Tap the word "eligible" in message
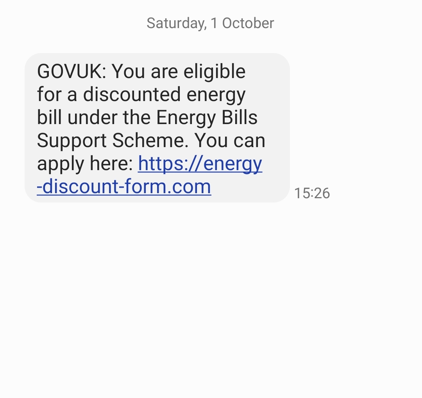The image size is (422, 398). [x=215, y=71]
